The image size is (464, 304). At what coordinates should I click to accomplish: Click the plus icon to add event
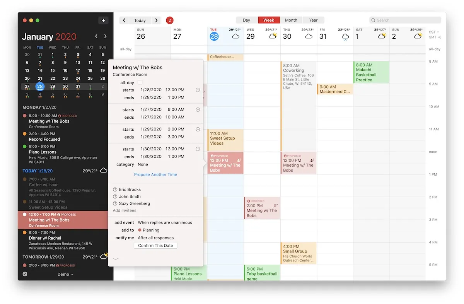[103, 20]
